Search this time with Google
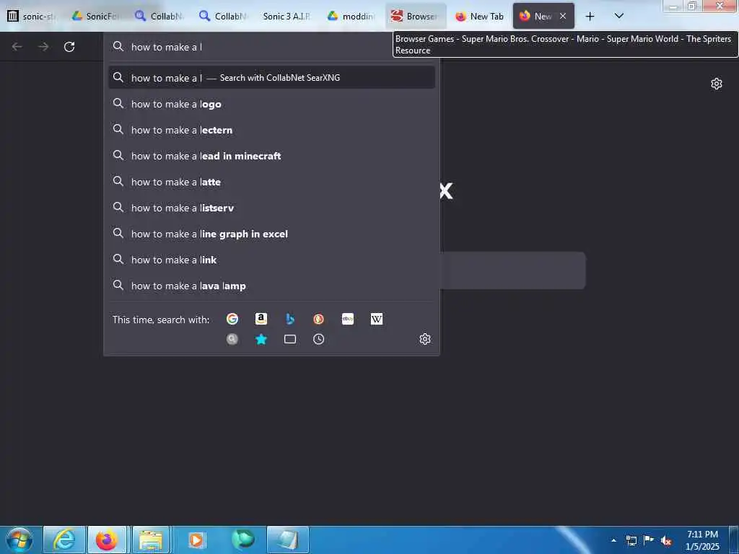This screenshot has height=554, width=739. pyautogui.click(x=232, y=319)
